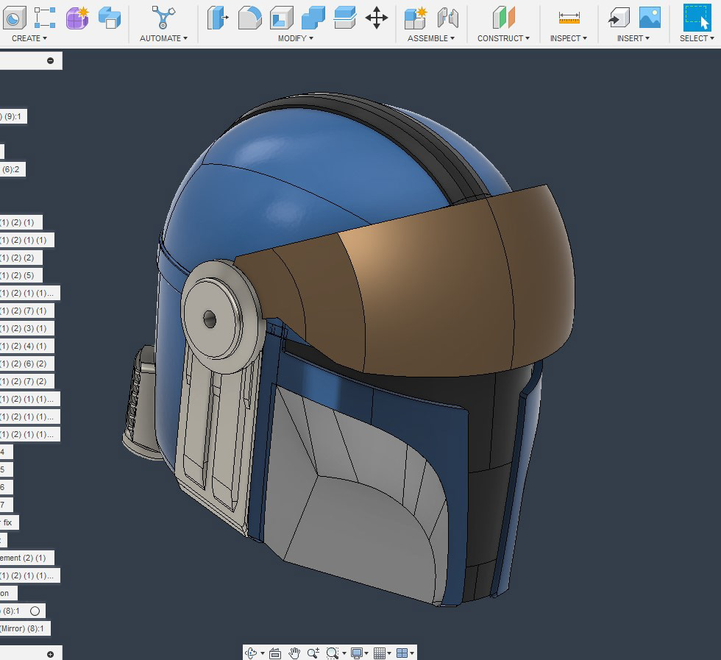Select browser item ending in 'fix'
This screenshot has width=721, height=660.
[9, 523]
